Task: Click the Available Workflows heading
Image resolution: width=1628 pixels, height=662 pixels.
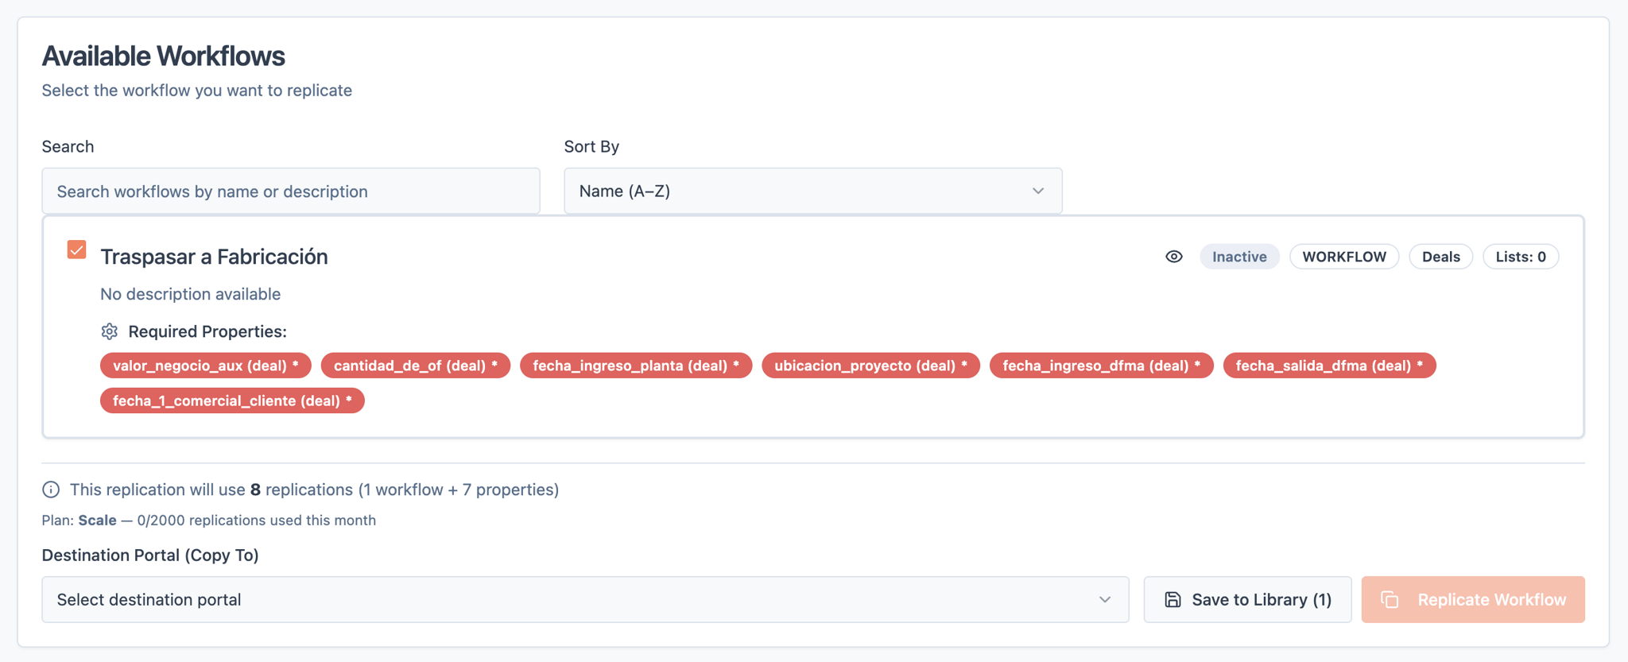Action: pos(163,56)
